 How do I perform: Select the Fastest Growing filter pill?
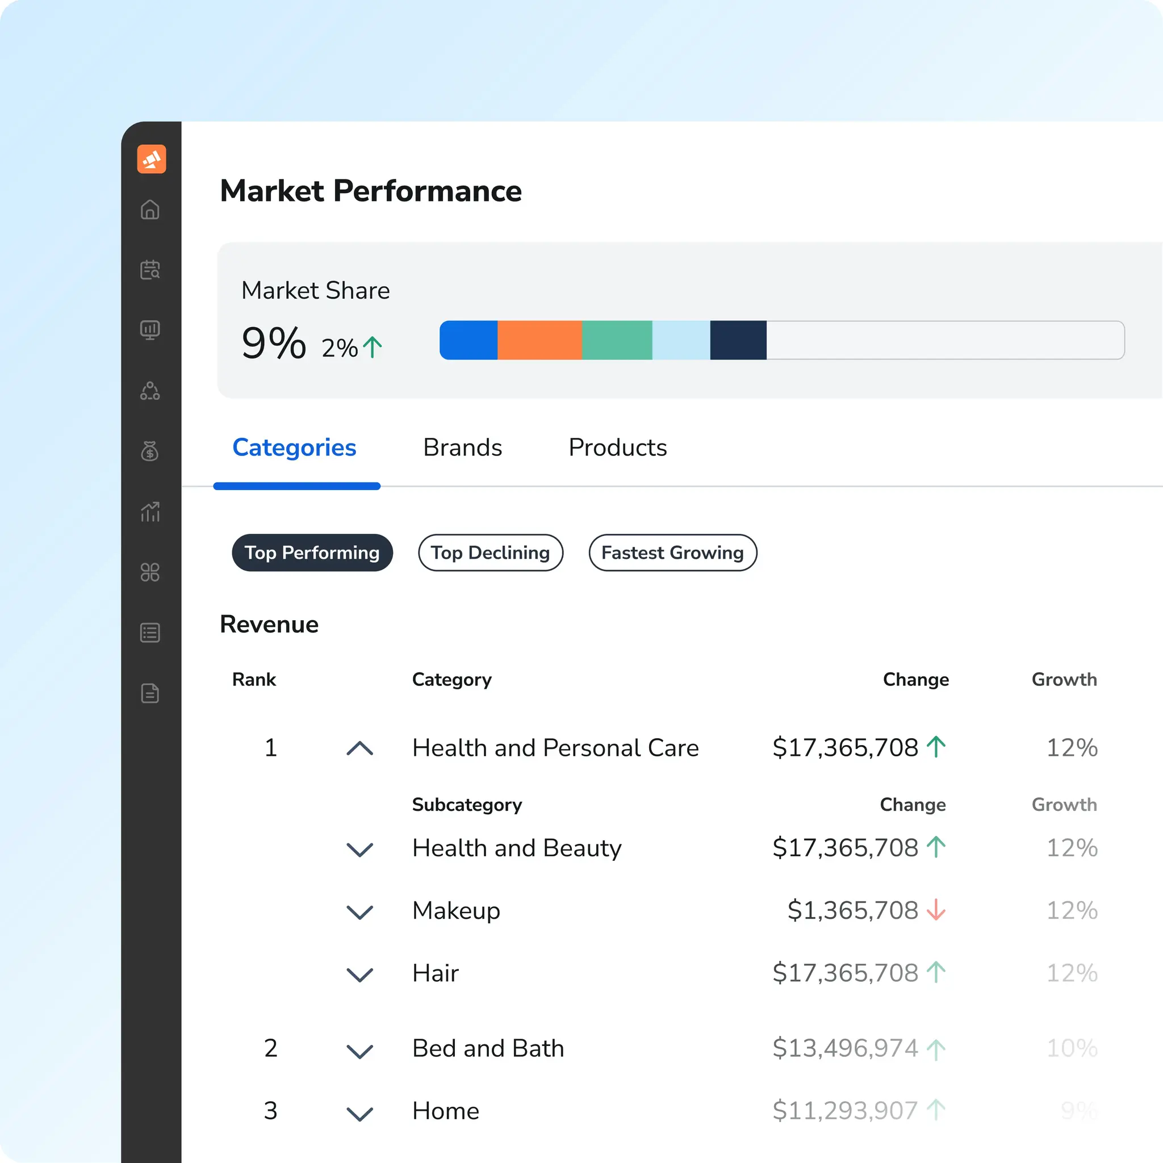point(672,553)
